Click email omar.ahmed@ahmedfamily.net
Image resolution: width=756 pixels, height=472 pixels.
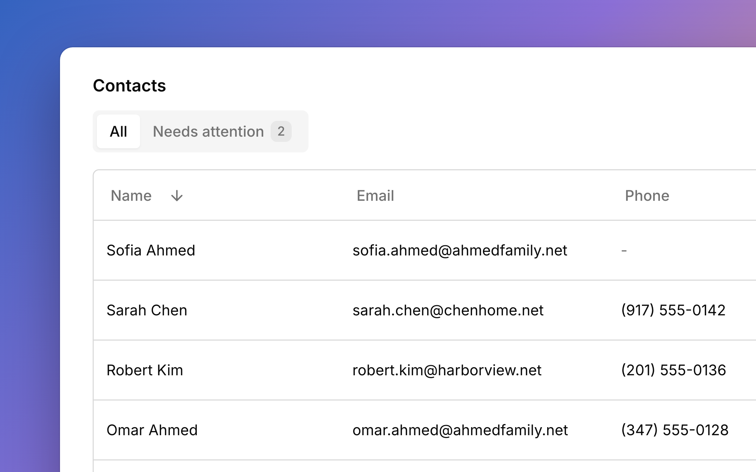click(460, 430)
